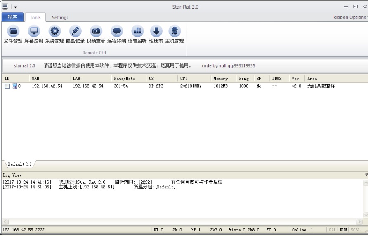The width and height of the screenshot is (368, 236).
Task: Click the host computer icon in row 0
Action: 15,86
